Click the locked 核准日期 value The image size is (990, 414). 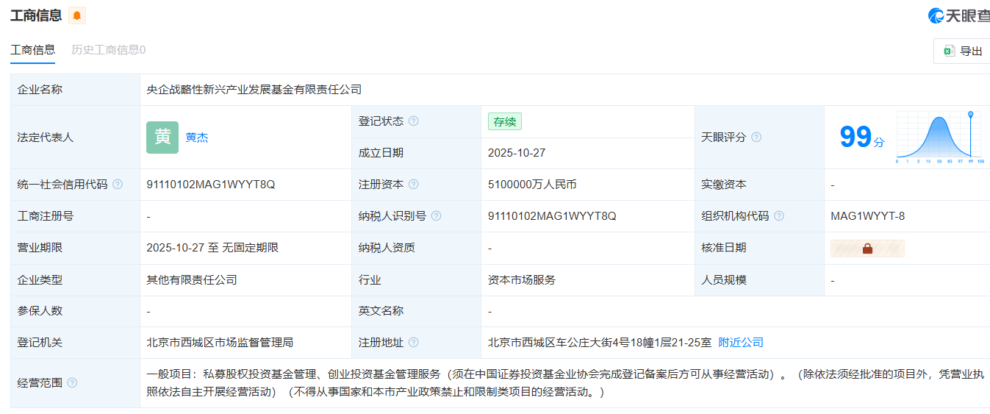pos(867,249)
